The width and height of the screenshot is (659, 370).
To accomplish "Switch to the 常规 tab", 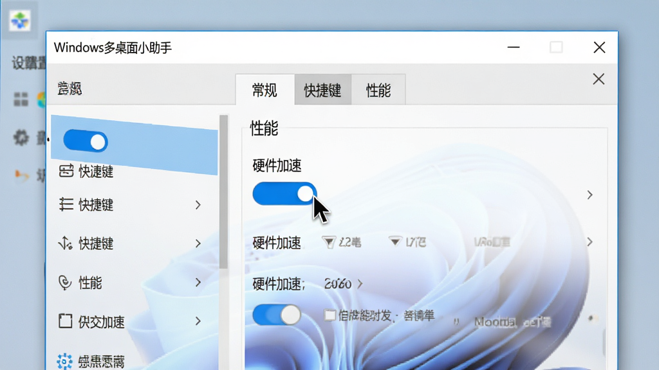I will coord(265,90).
